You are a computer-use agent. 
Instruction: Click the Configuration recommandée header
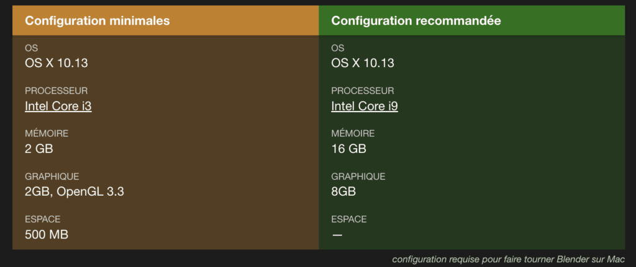[416, 20]
